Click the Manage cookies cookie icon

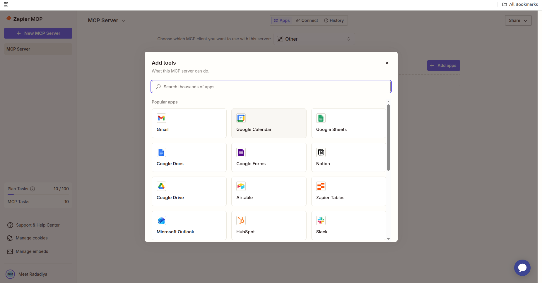(10, 238)
